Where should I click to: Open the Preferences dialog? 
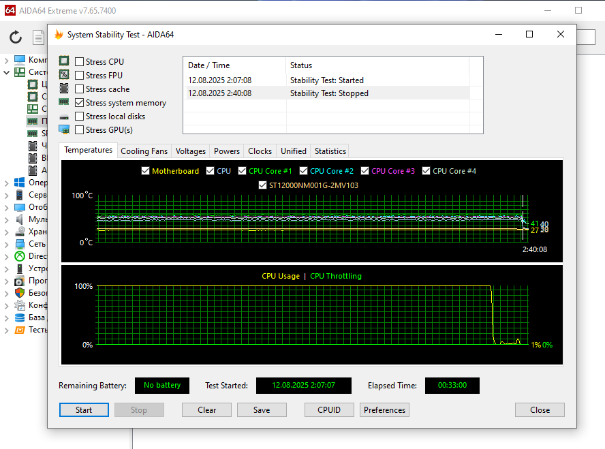(384, 410)
